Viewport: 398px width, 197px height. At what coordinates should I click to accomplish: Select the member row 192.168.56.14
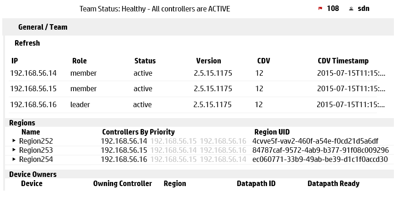click(x=193, y=73)
